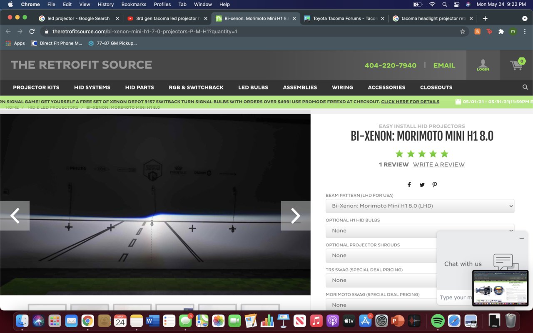
Task: Open the 'Direct Fit Phone M...' bookmark
Action: point(57,43)
